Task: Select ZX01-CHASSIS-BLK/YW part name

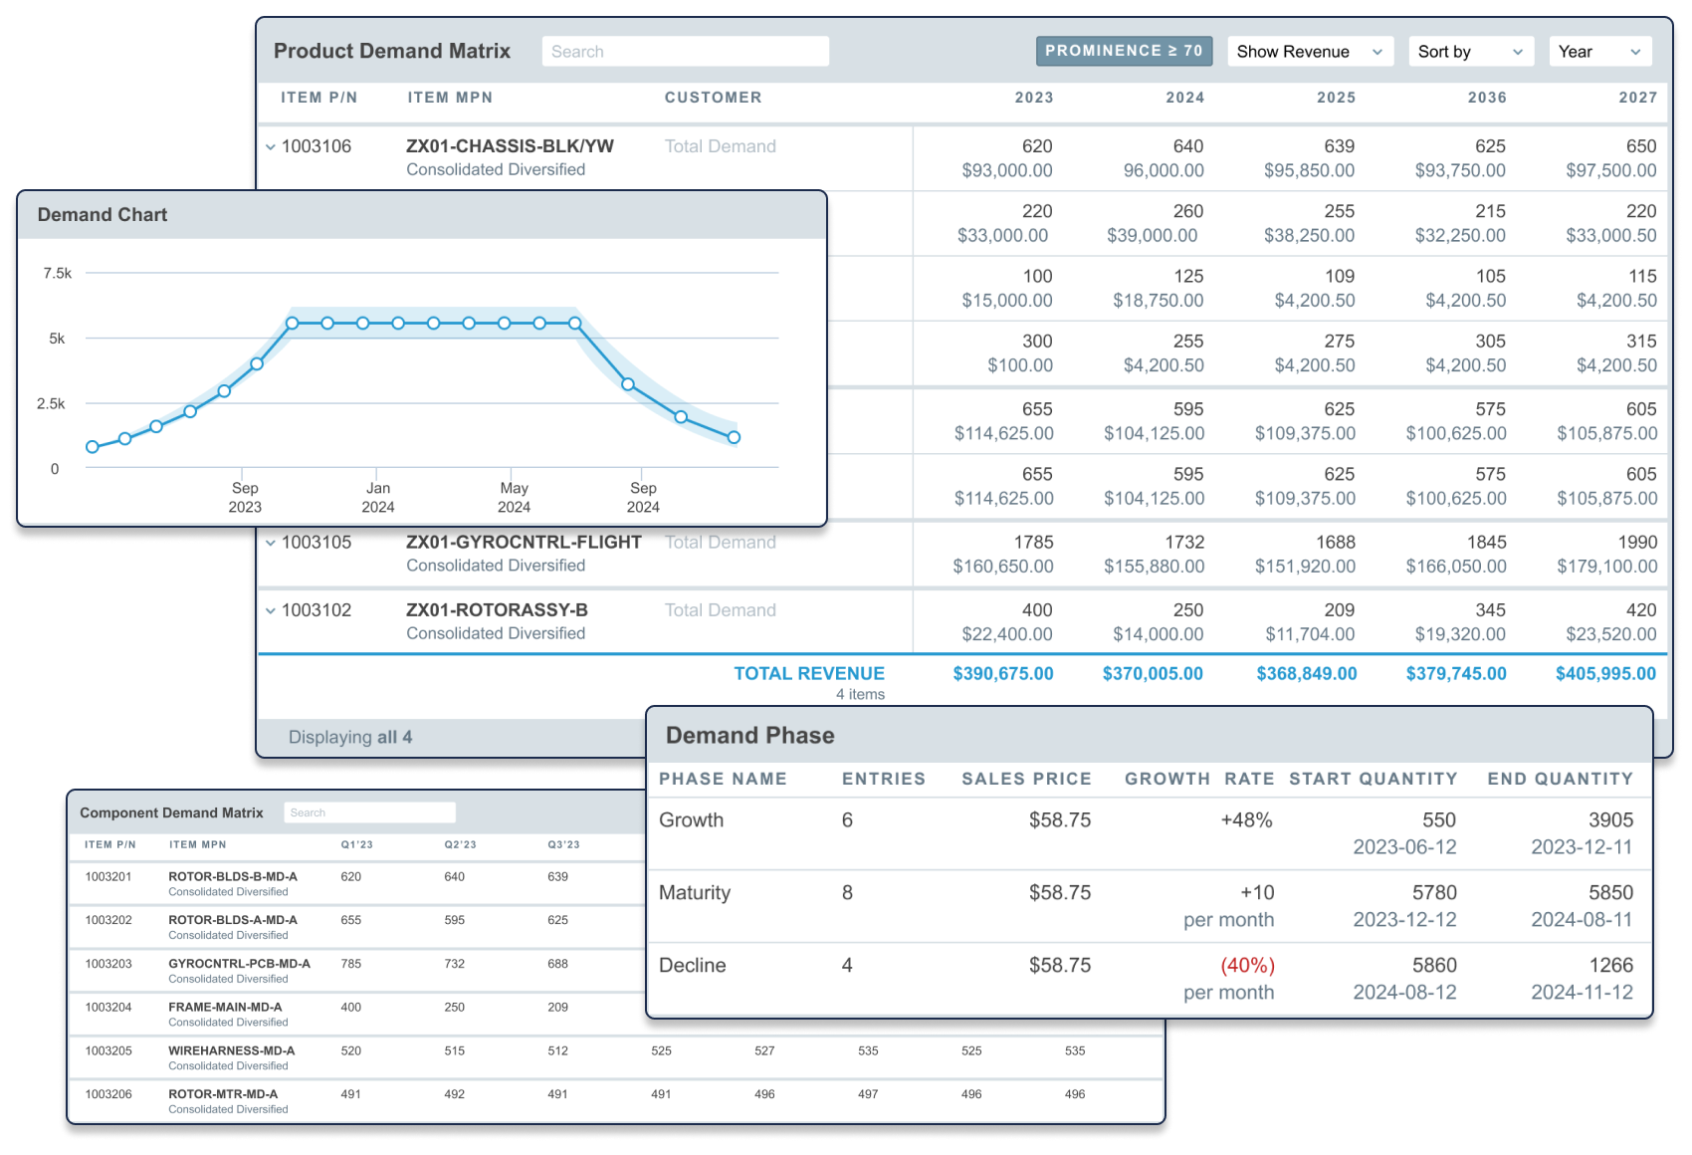Action: [510, 146]
